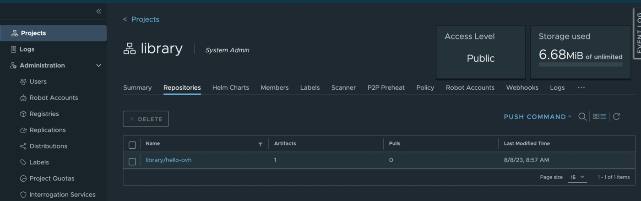Collapse the Administration section
641x201 pixels.
click(98, 65)
